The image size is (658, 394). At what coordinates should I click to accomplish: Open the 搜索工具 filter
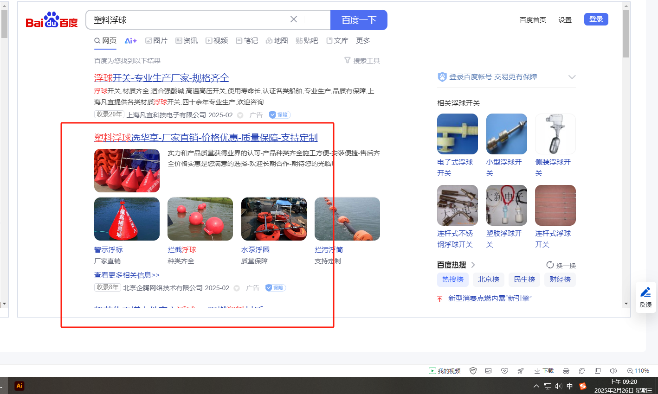pos(362,61)
